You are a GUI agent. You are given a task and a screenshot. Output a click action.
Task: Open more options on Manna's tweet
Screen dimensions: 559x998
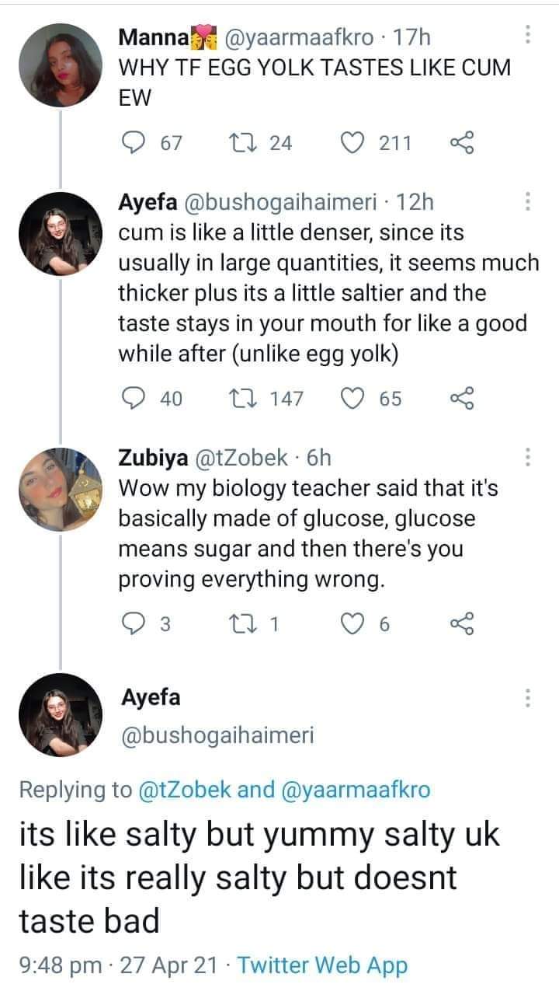pyautogui.click(x=528, y=35)
